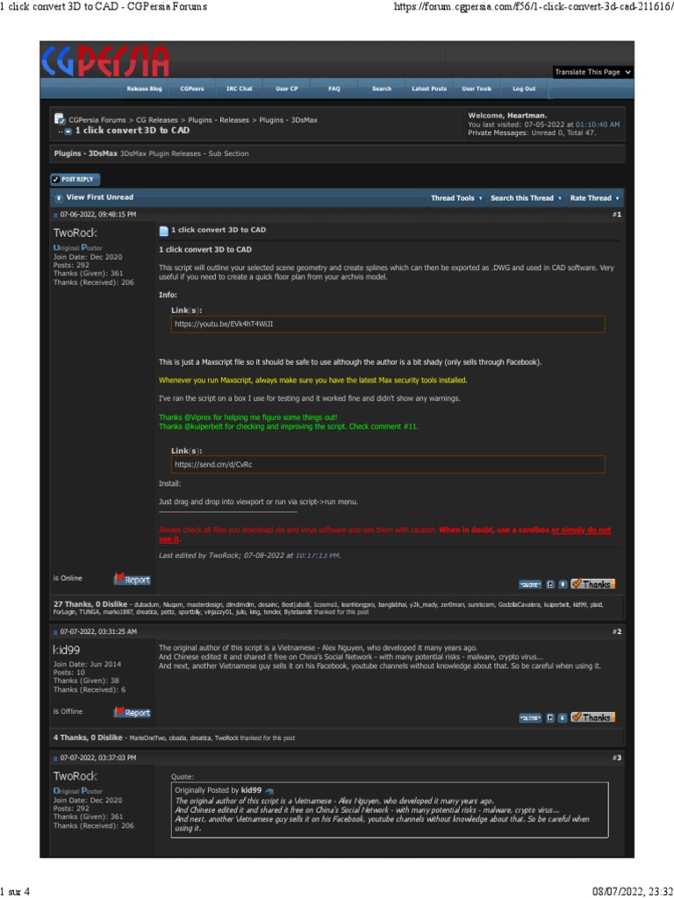Open User Tools in the nav bar
The image size is (674, 898).
tap(477, 89)
